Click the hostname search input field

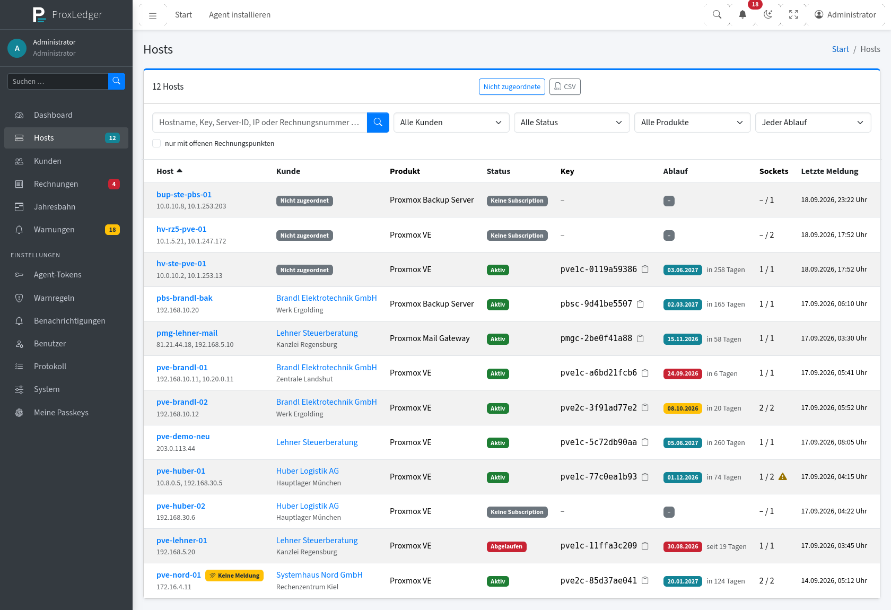coord(260,123)
